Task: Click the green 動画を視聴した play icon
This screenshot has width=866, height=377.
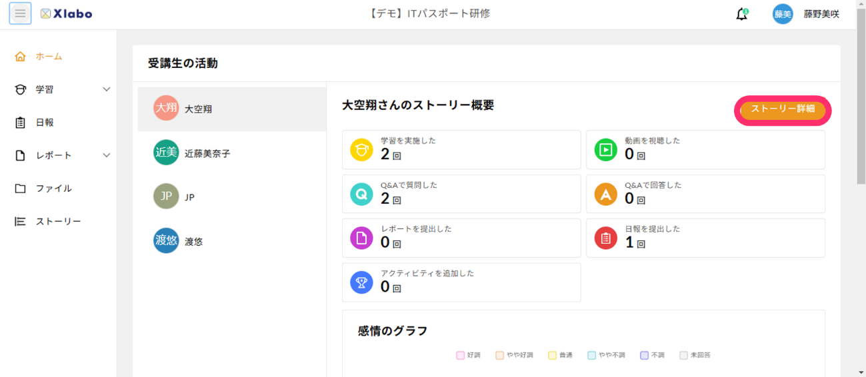Action: pos(605,150)
